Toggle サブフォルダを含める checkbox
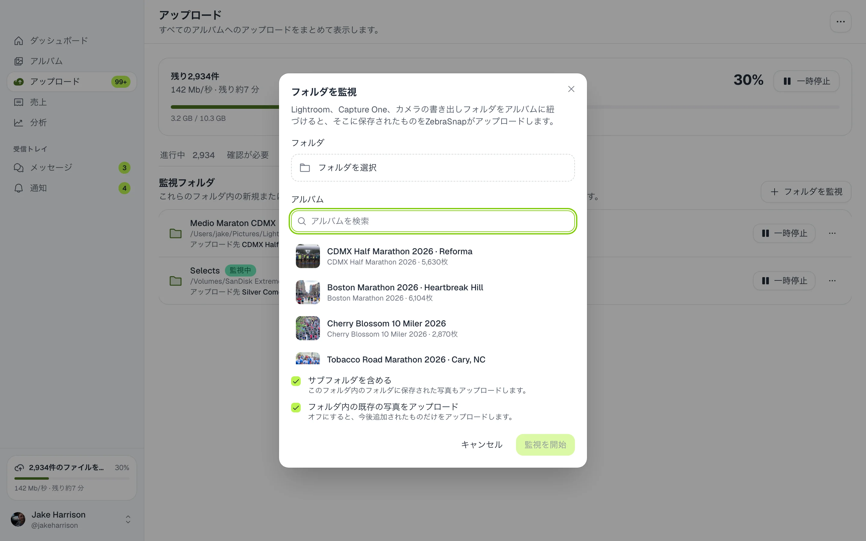Screen dimensions: 866x541 coord(296,381)
